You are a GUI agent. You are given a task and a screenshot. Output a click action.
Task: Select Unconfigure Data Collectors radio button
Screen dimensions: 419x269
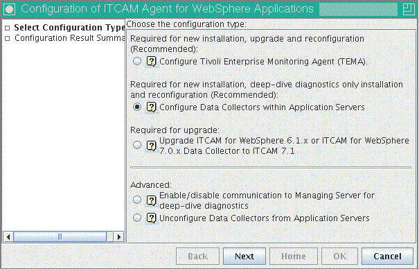tap(137, 218)
